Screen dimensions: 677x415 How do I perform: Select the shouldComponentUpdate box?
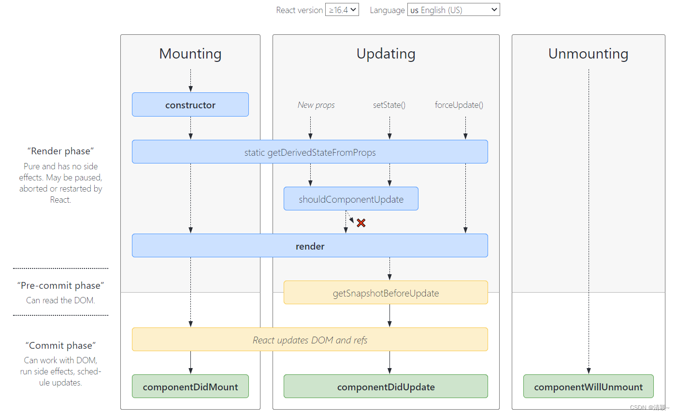pyautogui.click(x=351, y=199)
